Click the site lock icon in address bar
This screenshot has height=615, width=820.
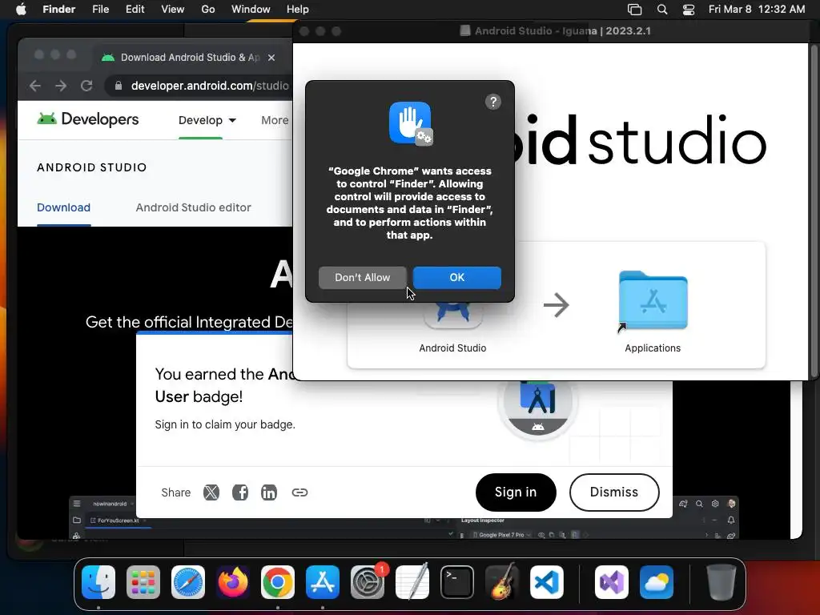click(119, 86)
